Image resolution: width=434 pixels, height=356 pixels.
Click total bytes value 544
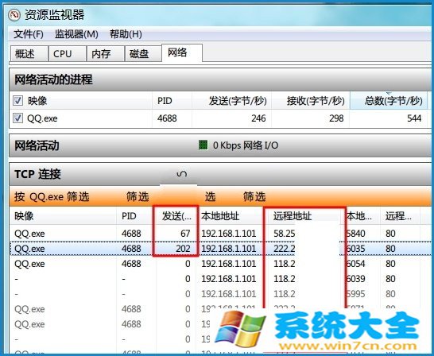click(414, 118)
